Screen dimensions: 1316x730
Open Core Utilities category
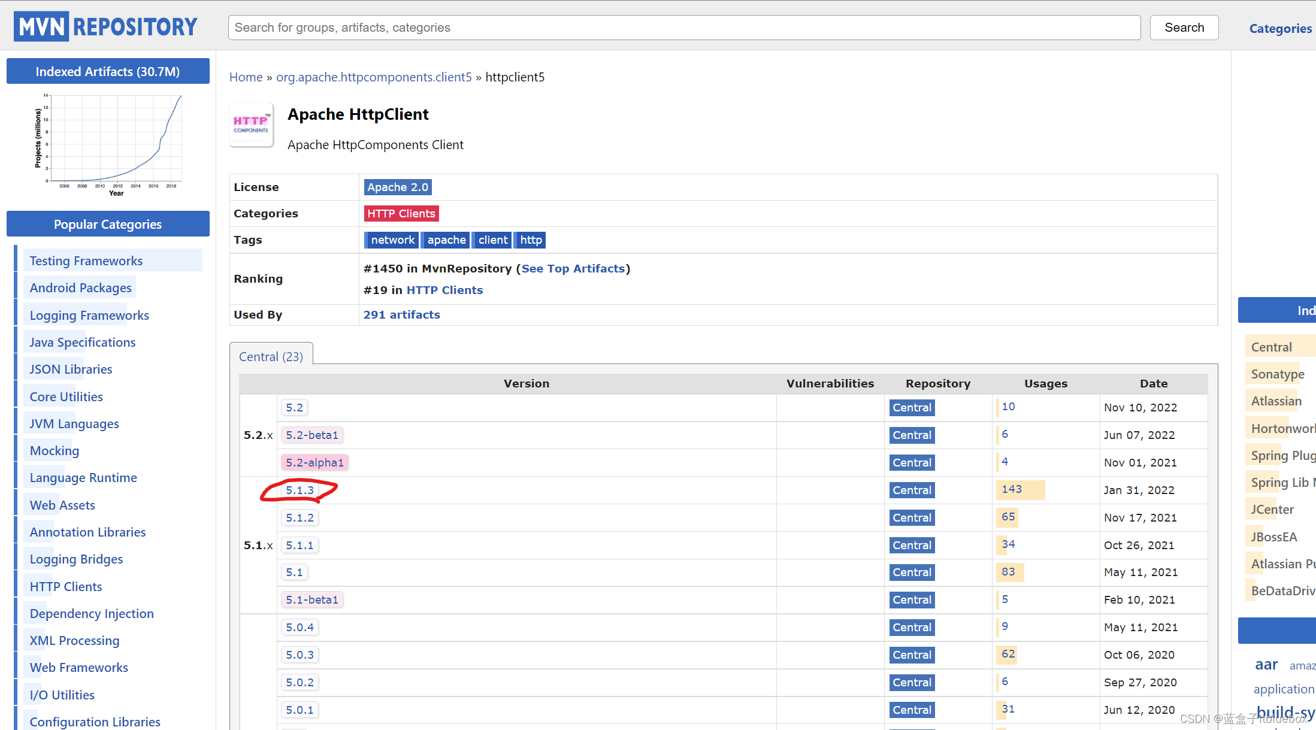pyautogui.click(x=66, y=397)
